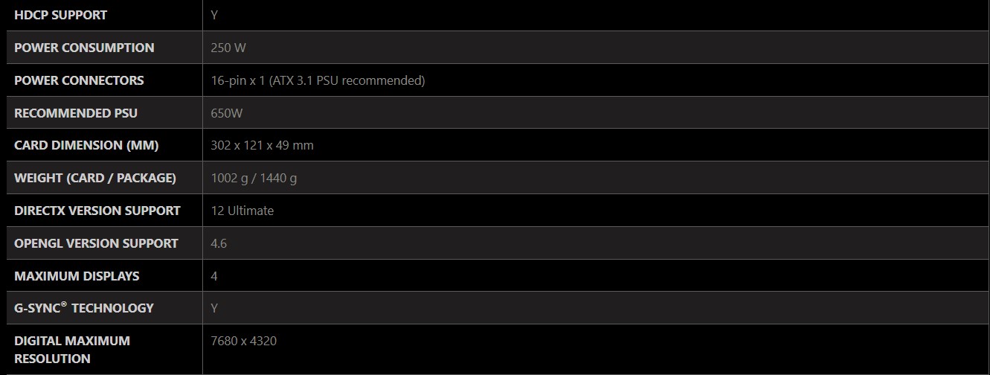Click the 1002 g / 1440 g value

click(254, 178)
